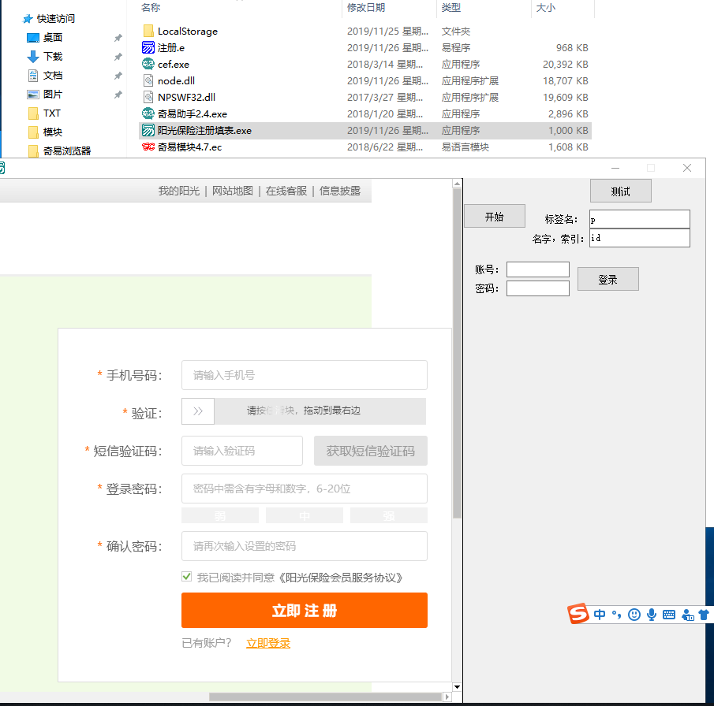Click the browser horizontal scrollbar thumb
This screenshot has height=706, width=714.
point(325,697)
